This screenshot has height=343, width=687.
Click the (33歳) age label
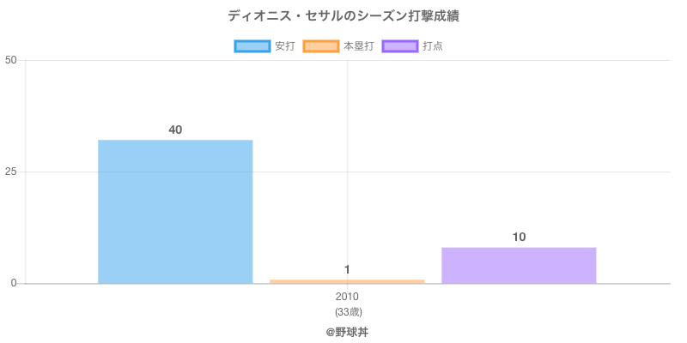(x=347, y=311)
